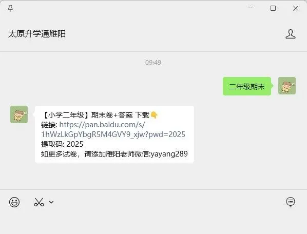Close the chat window

coord(296,8)
